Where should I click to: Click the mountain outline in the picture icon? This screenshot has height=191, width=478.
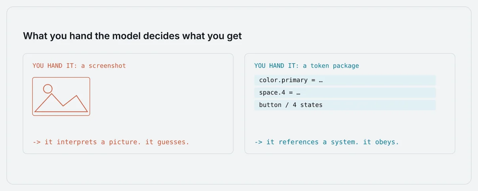click(61, 103)
